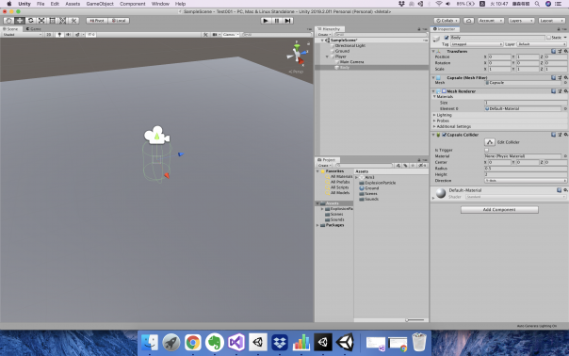Open the Assets menu

tap(73, 4)
